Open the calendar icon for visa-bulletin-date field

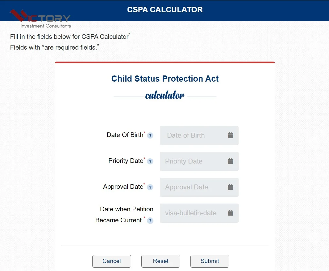[231, 213]
